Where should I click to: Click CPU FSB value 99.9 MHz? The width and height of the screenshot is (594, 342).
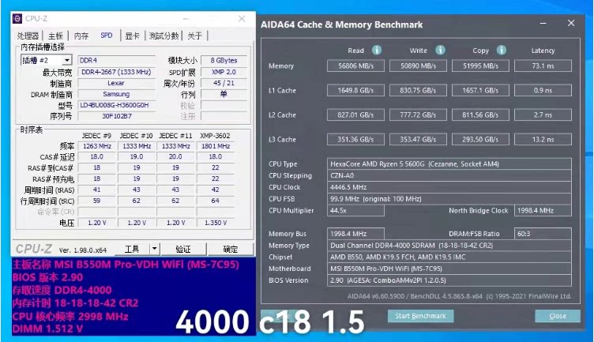point(449,199)
